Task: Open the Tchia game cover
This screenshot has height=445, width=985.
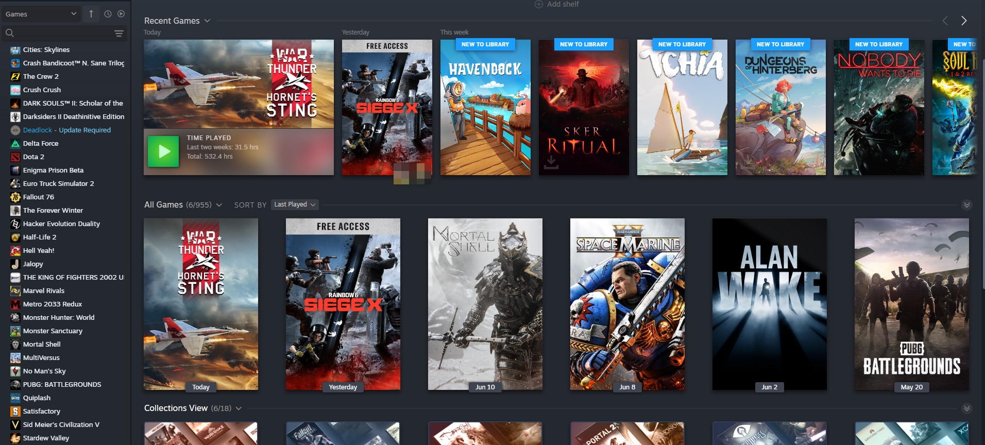Action: [682, 107]
